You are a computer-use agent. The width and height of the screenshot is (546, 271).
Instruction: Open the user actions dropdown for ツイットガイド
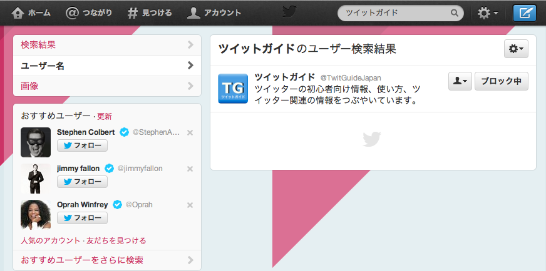460,81
